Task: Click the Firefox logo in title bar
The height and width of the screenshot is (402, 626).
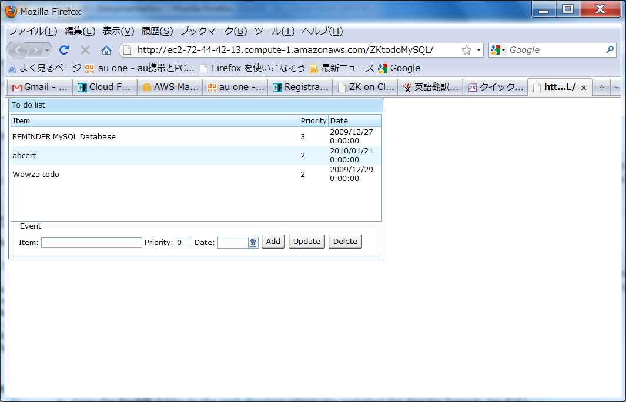Action: pyautogui.click(x=11, y=12)
